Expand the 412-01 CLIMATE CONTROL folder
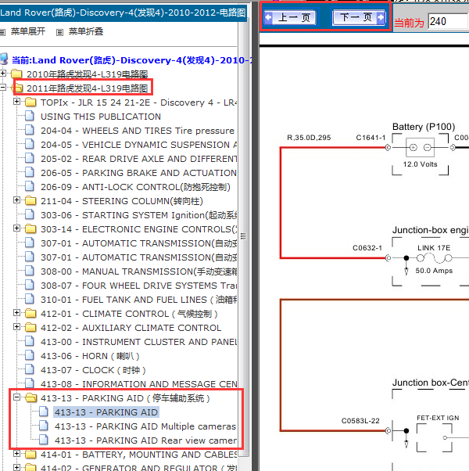The image size is (469, 471). [x=16, y=313]
